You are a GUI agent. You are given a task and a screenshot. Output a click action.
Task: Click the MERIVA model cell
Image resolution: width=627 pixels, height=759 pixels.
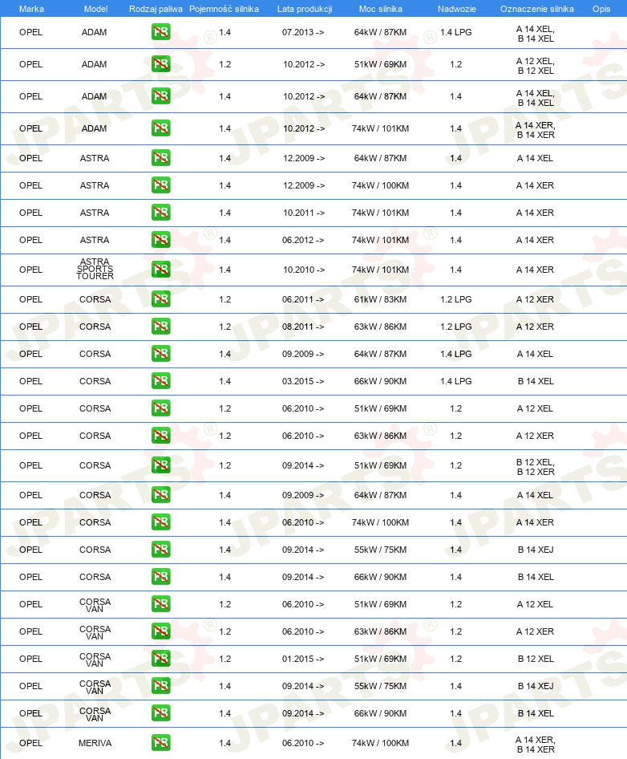click(x=95, y=742)
